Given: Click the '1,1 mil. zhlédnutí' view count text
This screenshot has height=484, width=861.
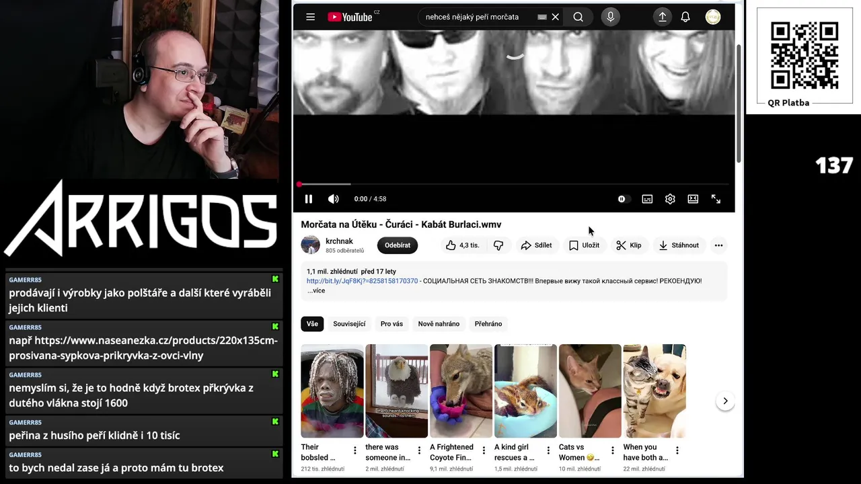Looking at the screenshot, I should [332, 272].
